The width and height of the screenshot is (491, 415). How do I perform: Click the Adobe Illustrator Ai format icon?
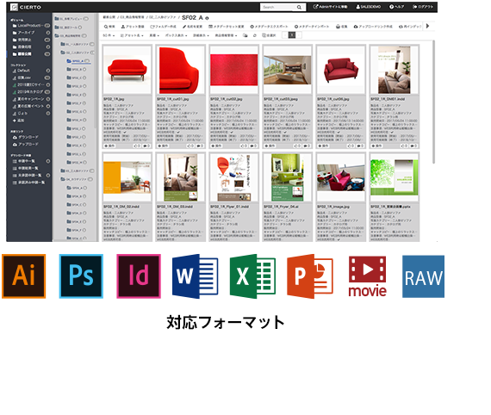24,276
